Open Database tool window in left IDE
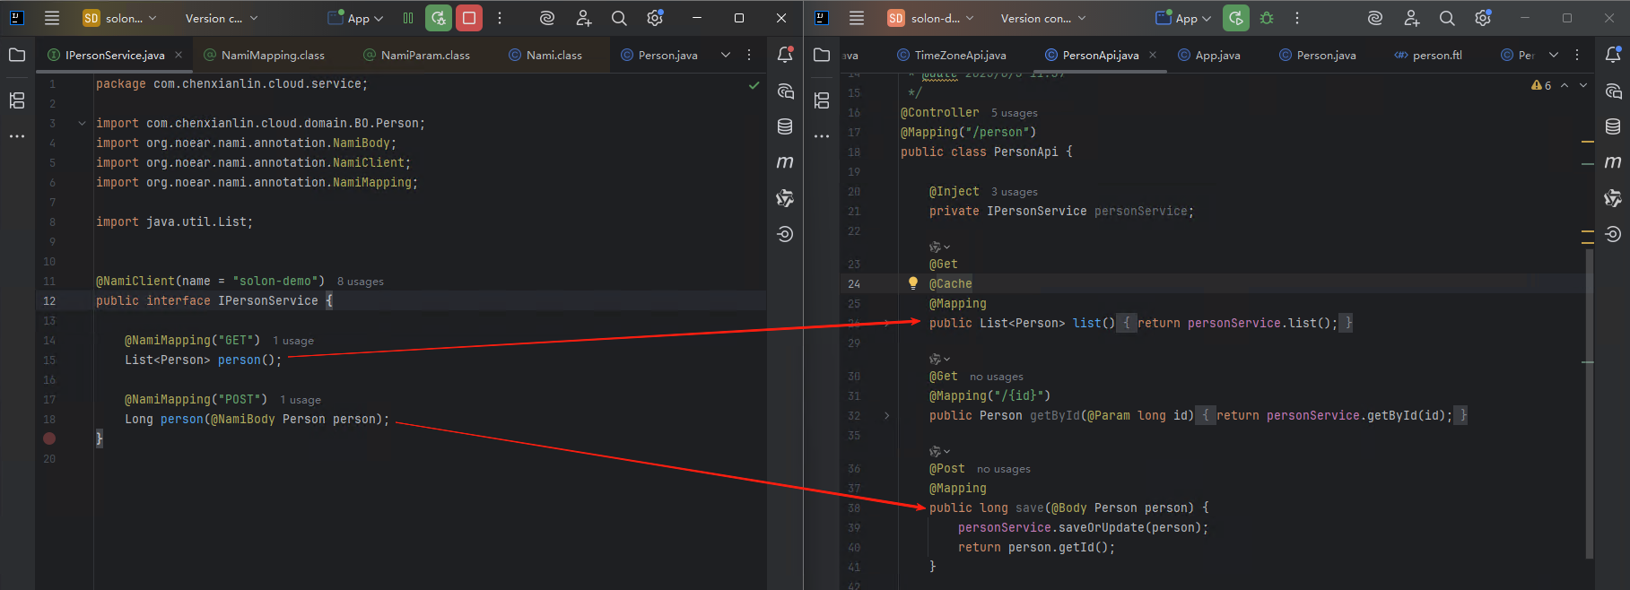The width and height of the screenshot is (1630, 590). tap(785, 126)
